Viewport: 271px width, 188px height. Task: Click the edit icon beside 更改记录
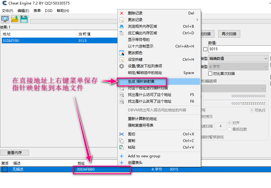[122, 20]
